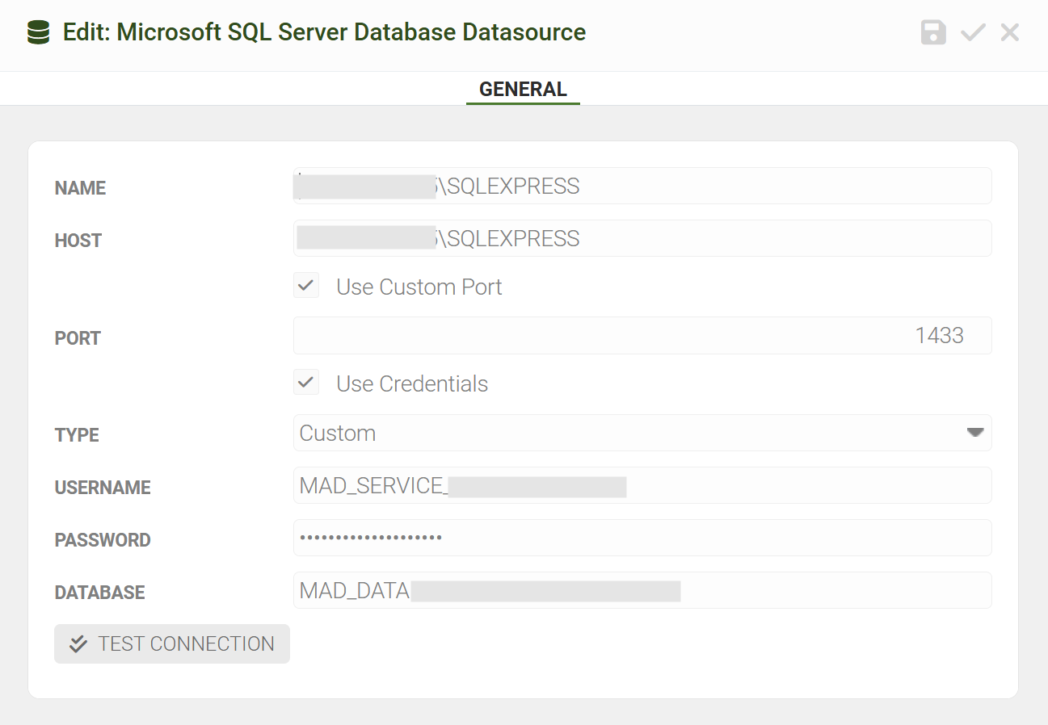Click the apply checkmark icon

(973, 32)
